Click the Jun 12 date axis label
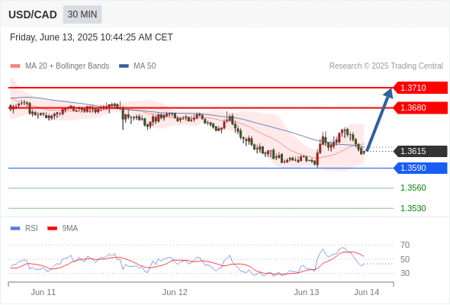Image resolution: width=450 pixels, height=305 pixels. pos(175,292)
